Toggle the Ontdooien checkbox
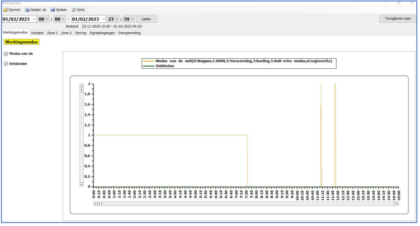This screenshot has height=226, width=420. (x=6, y=64)
